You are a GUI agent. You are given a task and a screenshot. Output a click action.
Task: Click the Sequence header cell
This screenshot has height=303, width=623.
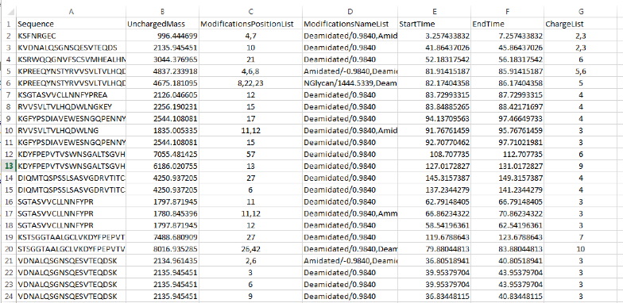tap(72, 24)
